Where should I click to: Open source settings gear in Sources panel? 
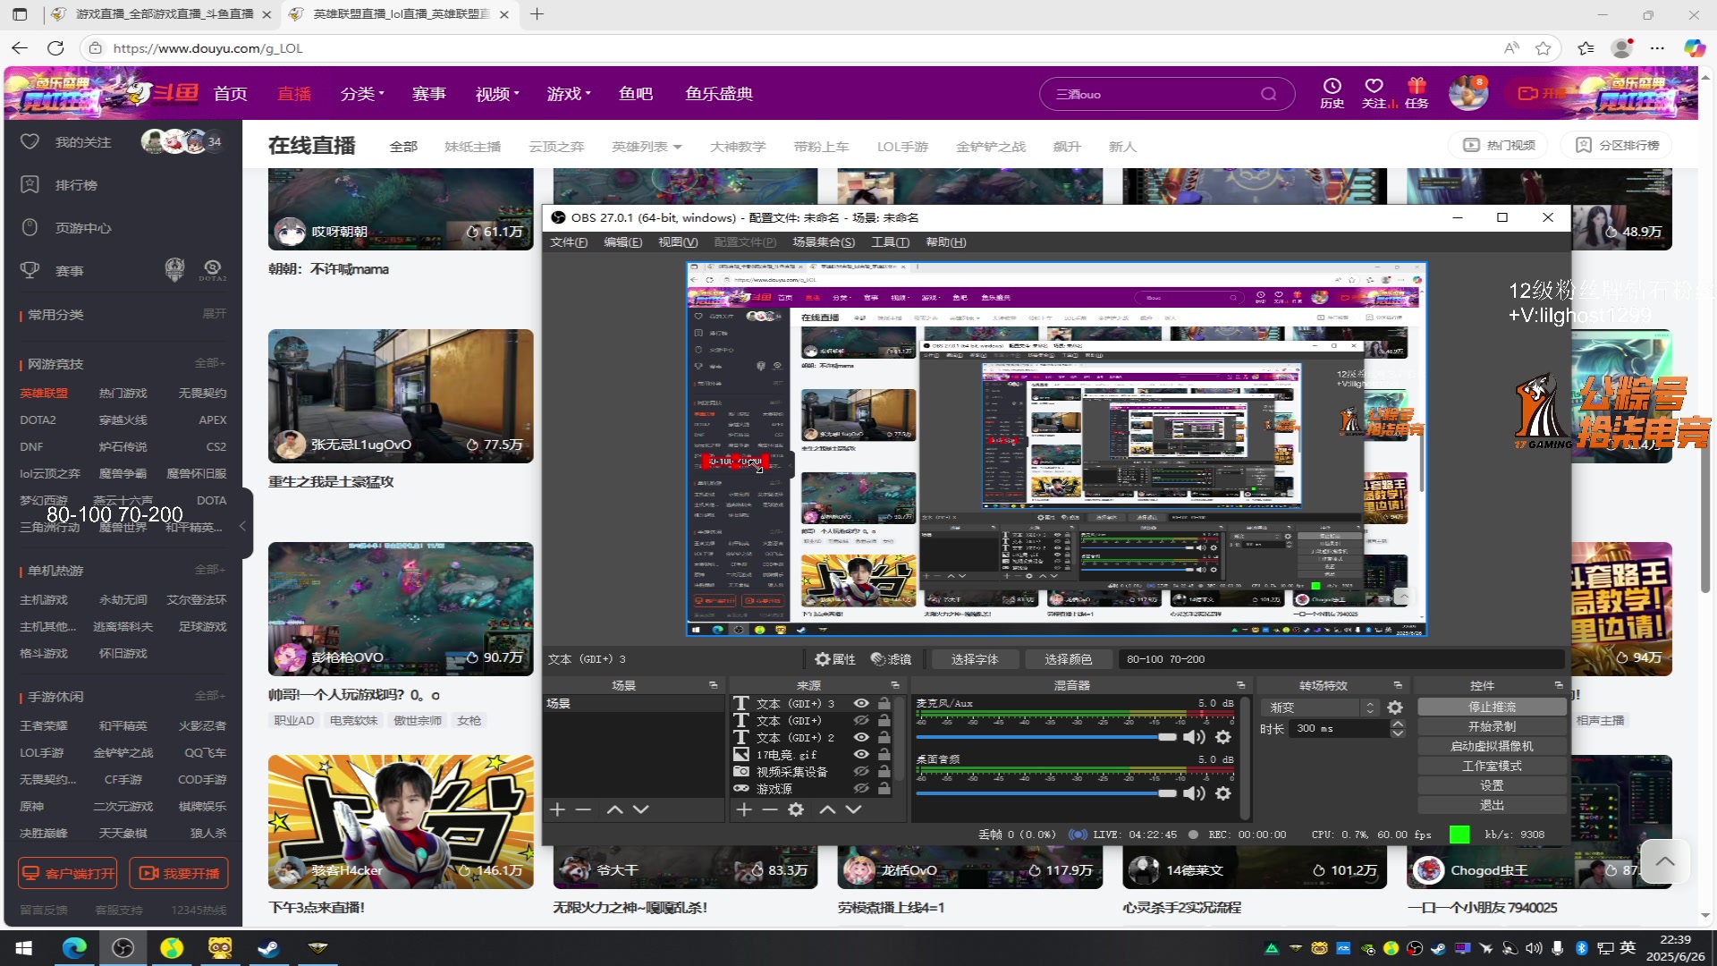[x=796, y=809]
